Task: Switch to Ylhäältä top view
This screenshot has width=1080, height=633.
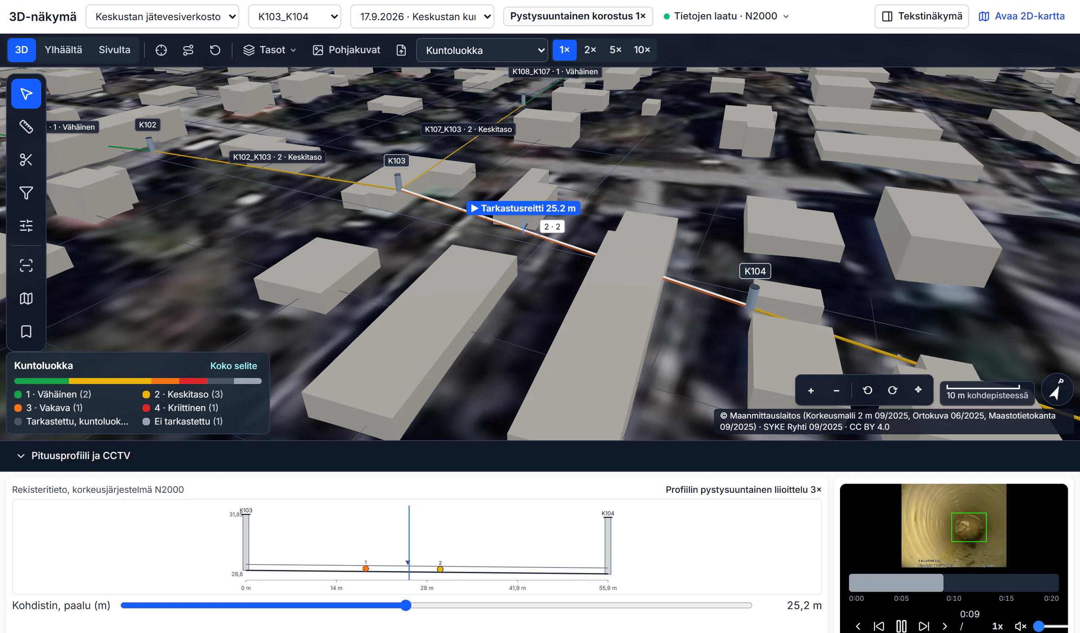Action: tap(63, 50)
